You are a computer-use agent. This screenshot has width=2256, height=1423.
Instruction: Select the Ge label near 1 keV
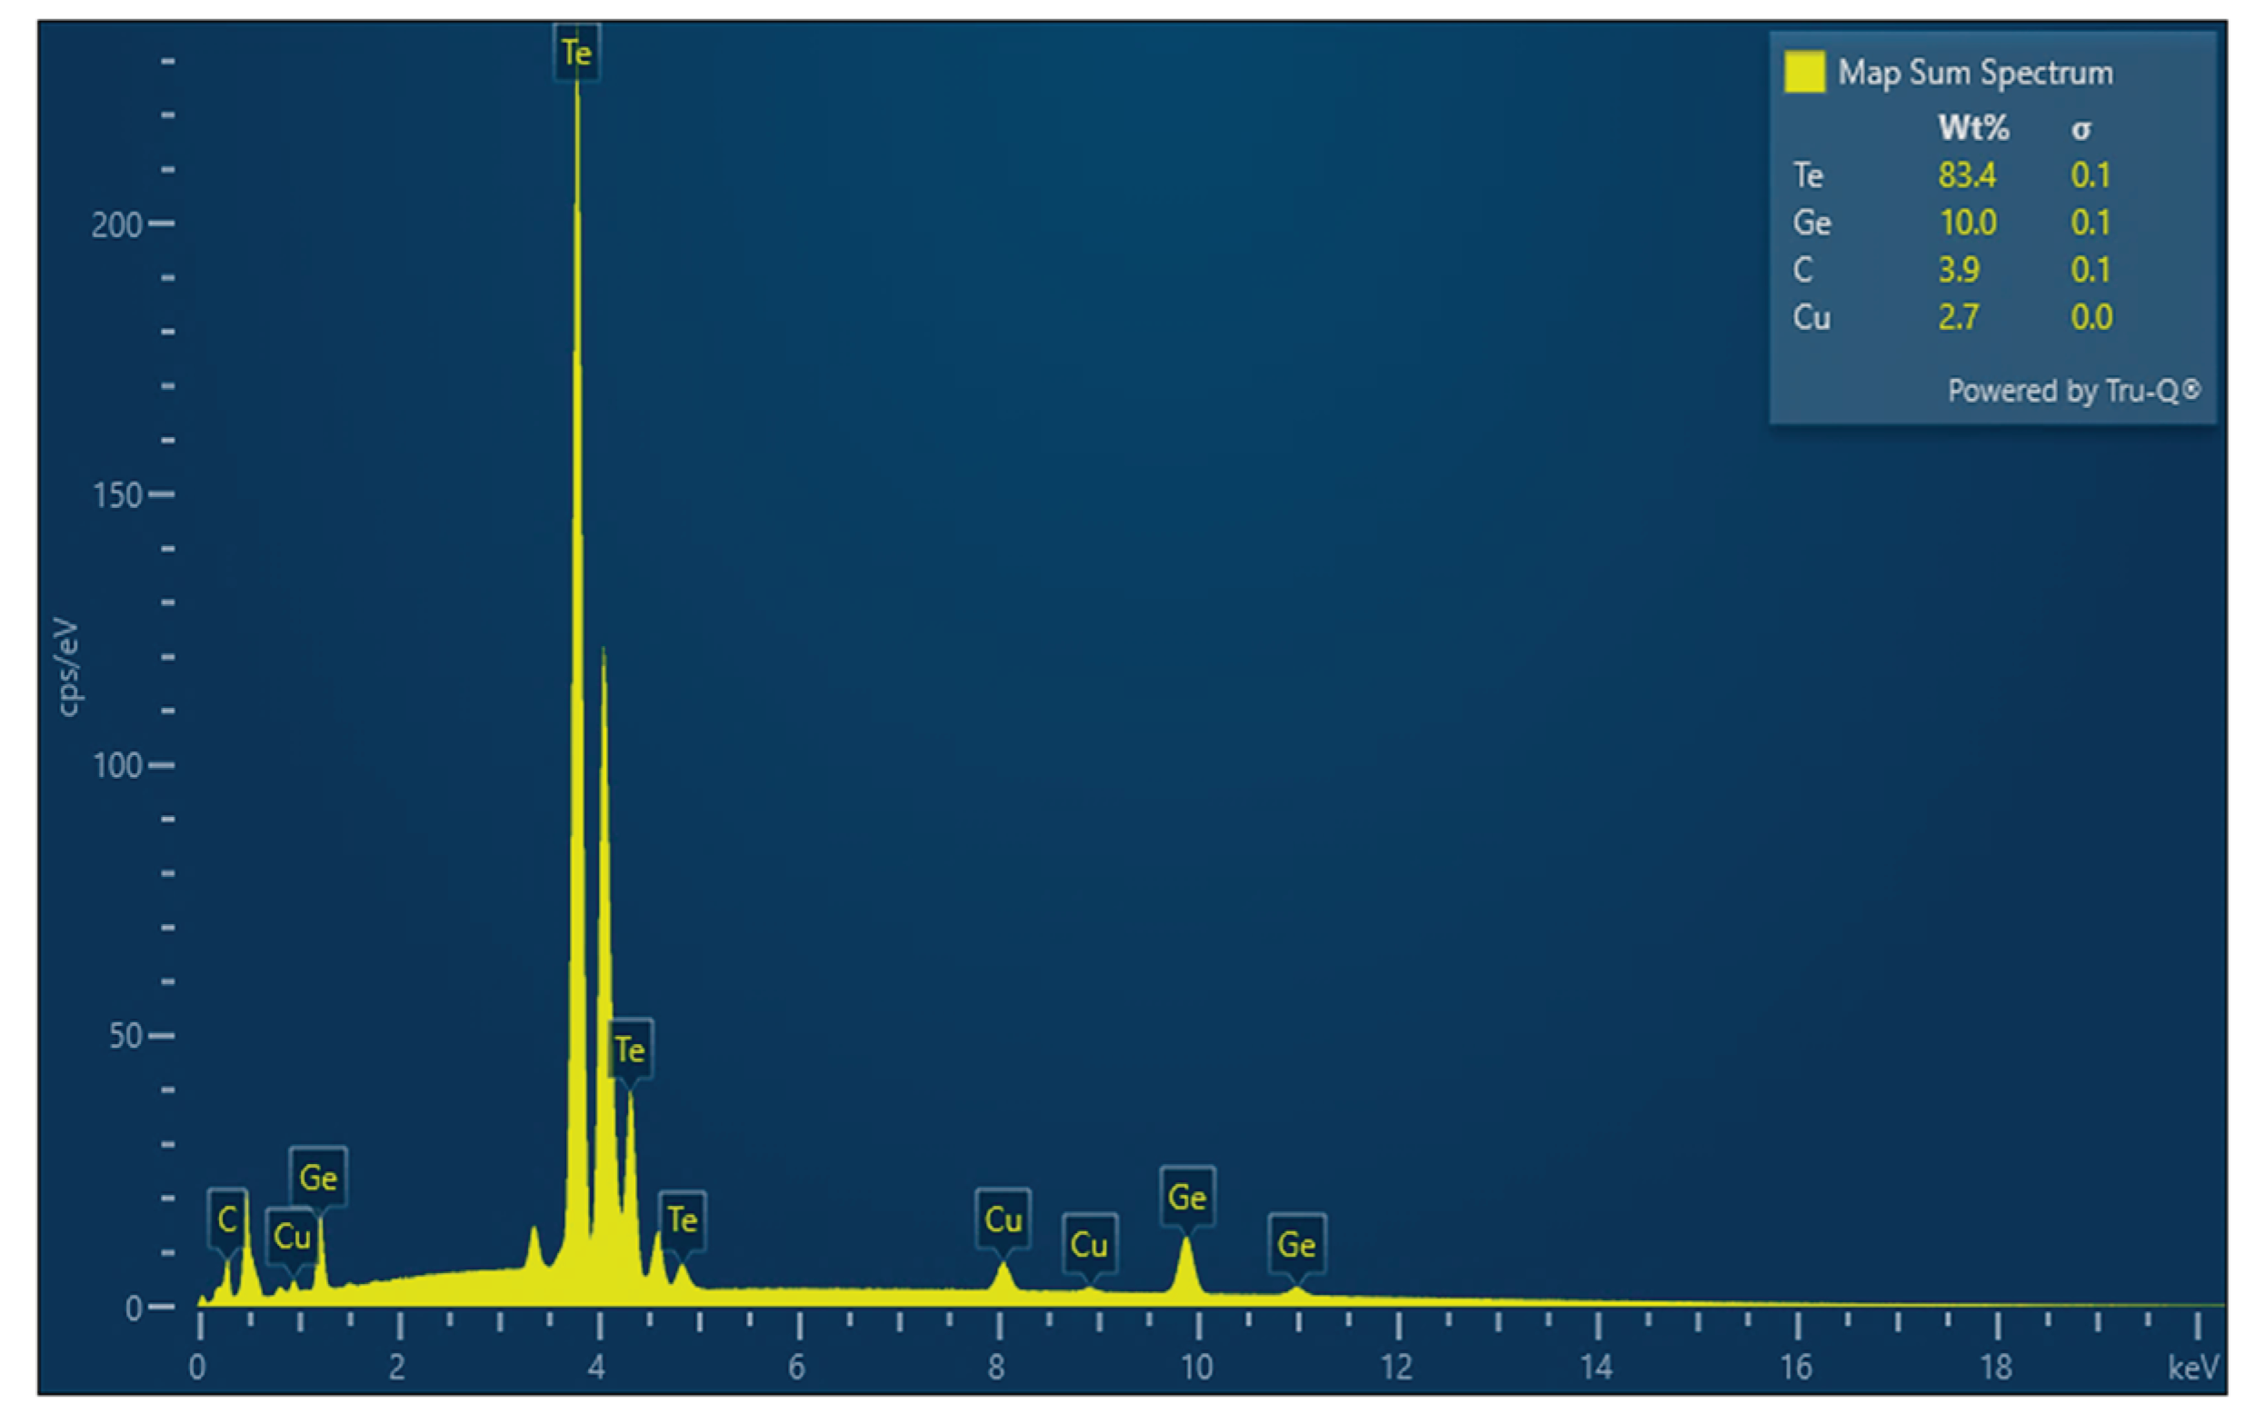(x=317, y=1177)
